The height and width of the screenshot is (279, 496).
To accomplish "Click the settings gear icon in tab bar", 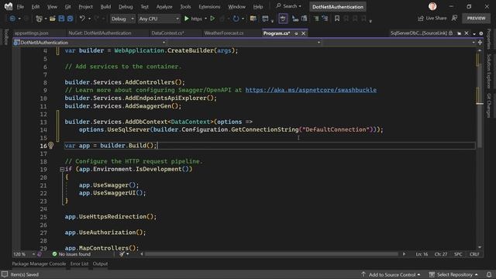I will (480, 33).
